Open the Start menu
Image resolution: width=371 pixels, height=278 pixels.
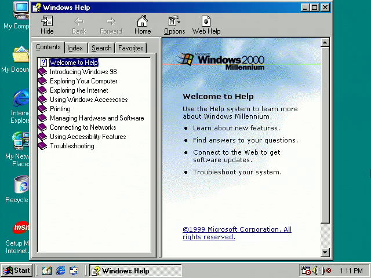(16, 270)
